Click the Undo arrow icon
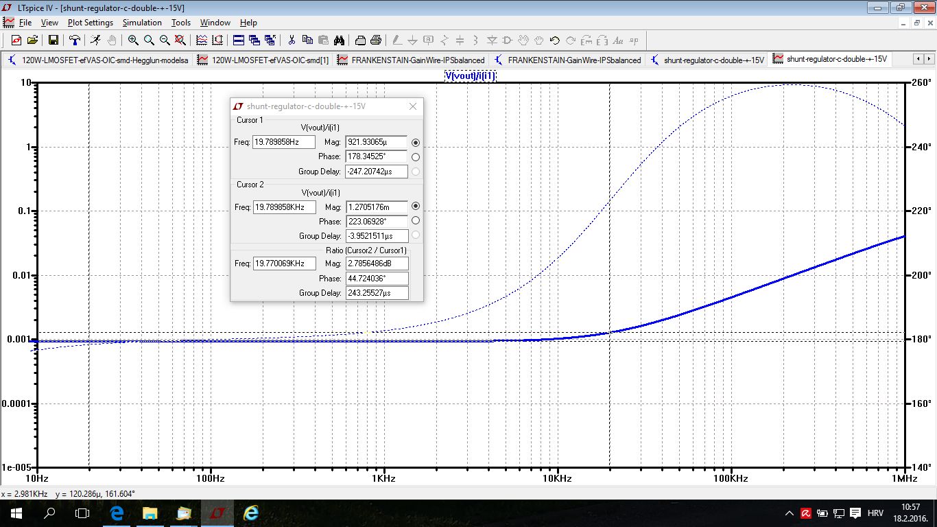The image size is (937, 527). 555,40
